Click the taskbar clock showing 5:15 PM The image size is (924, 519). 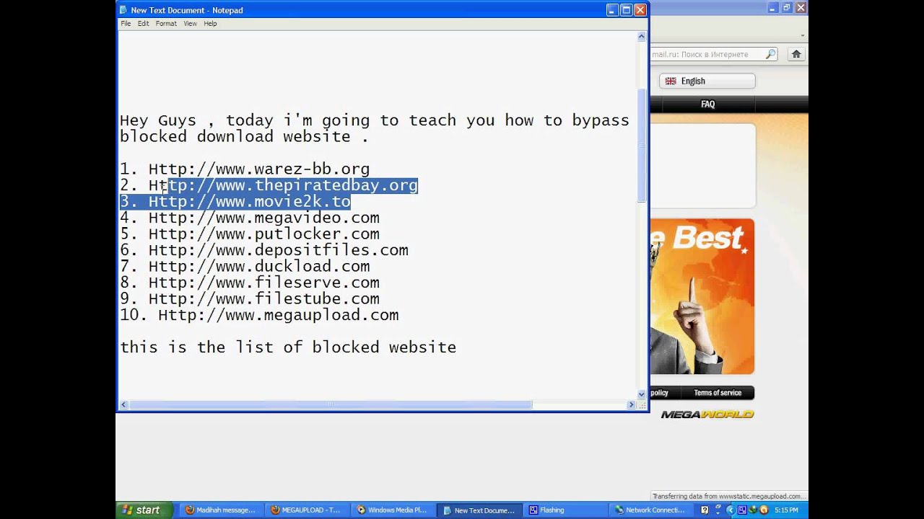[x=786, y=510]
